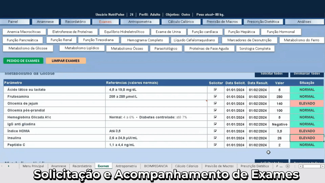This screenshot has height=183, width=325.
Task: Switch to Menu Principal sheet tab
Action: click(x=33, y=166)
